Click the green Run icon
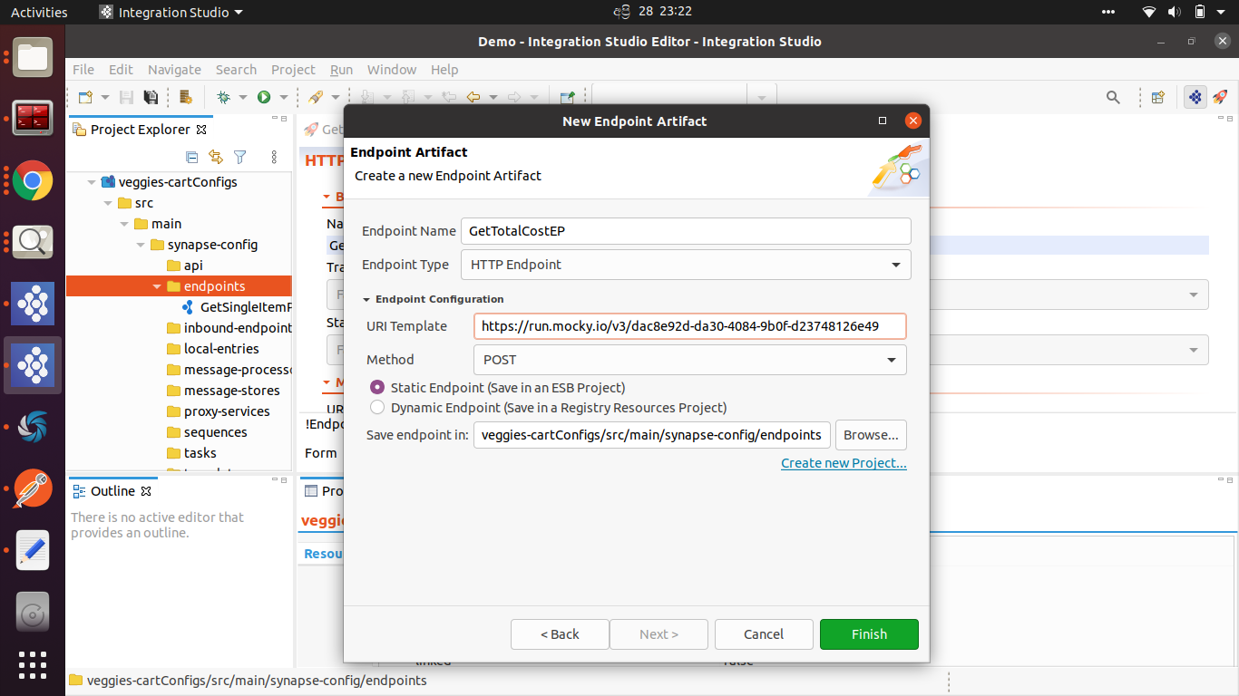This screenshot has width=1239, height=696. click(264, 97)
